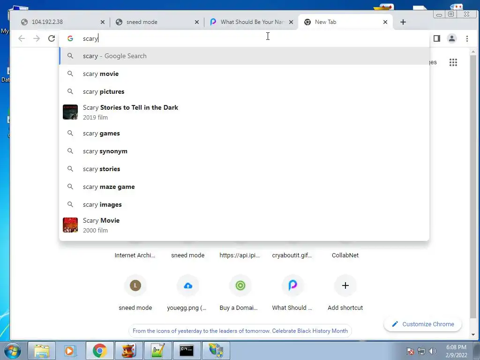Open a new browser tab
Image resolution: width=480 pixels, height=360 pixels.
pos(403,22)
